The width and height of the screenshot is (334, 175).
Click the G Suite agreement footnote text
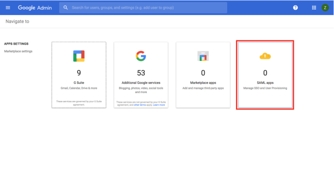(79, 103)
